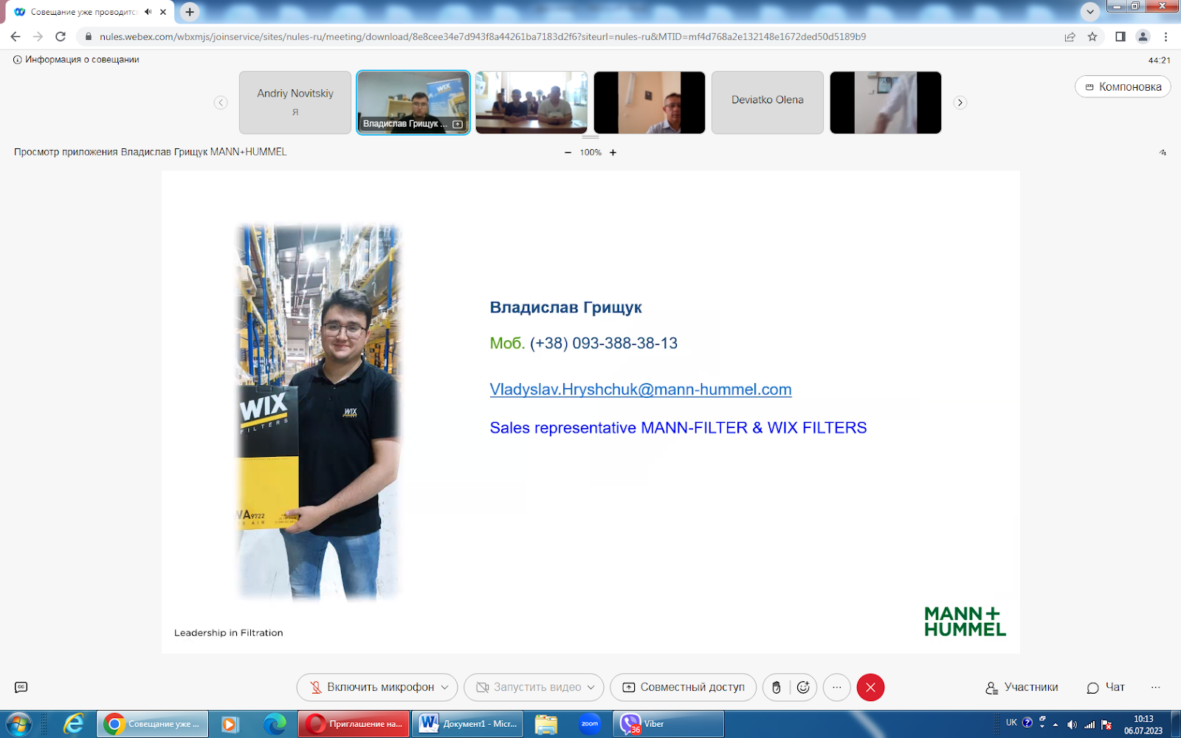Open Zoom from taskbar

590,724
